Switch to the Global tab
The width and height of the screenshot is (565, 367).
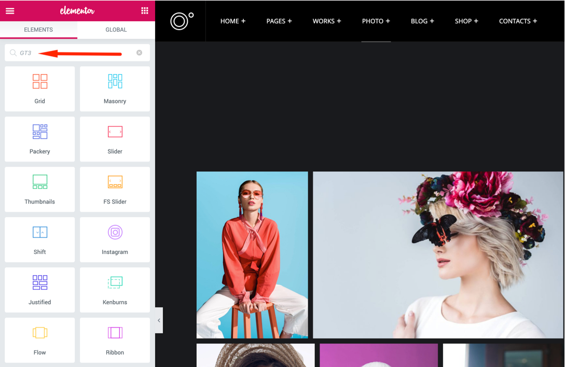116,30
